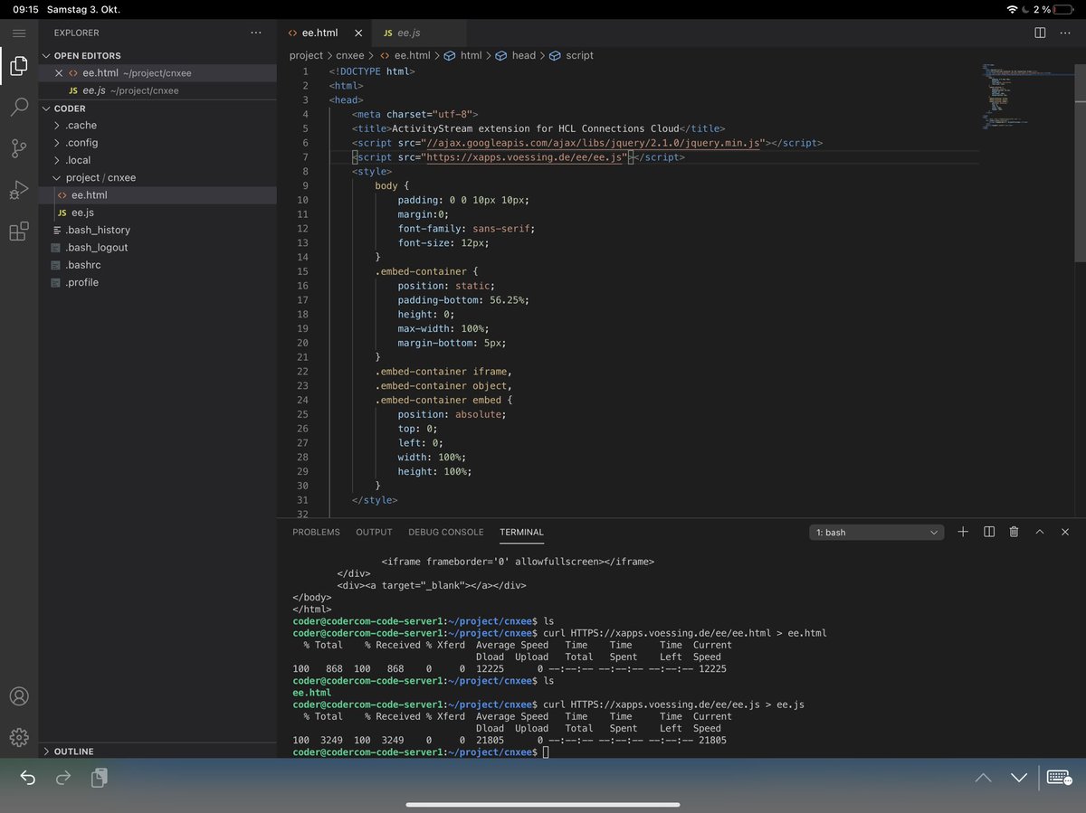This screenshot has width=1086, height=813.
Task: Open the 1: bash terminal dropdown
Action: (876, 533)
